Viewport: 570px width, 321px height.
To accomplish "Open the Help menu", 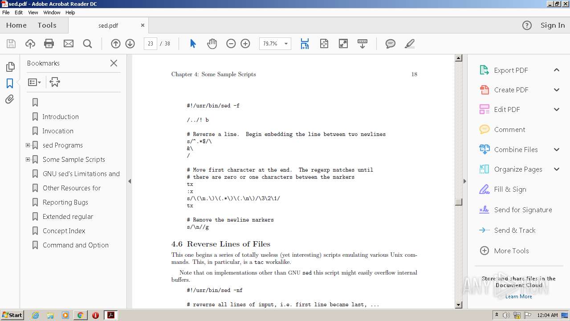I will 70,12.
